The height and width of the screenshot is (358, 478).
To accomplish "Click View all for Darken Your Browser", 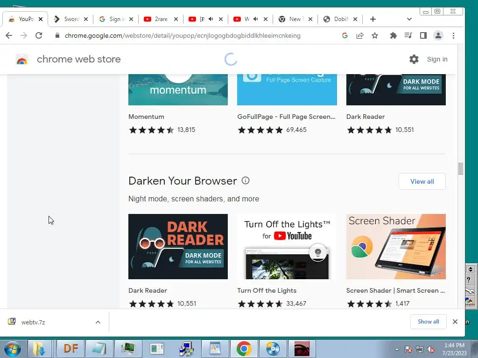I will pyautogui.click(x=422, y=181).
